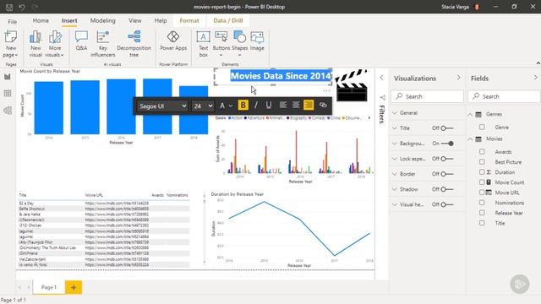541x304 pixels.
Task: Toggle Bold in text format toolbar
Action: point(243,105)
